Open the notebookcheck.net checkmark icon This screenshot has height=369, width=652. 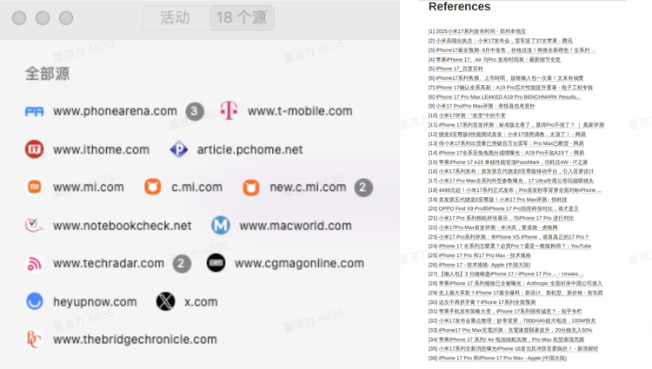(x=34, y=226)
